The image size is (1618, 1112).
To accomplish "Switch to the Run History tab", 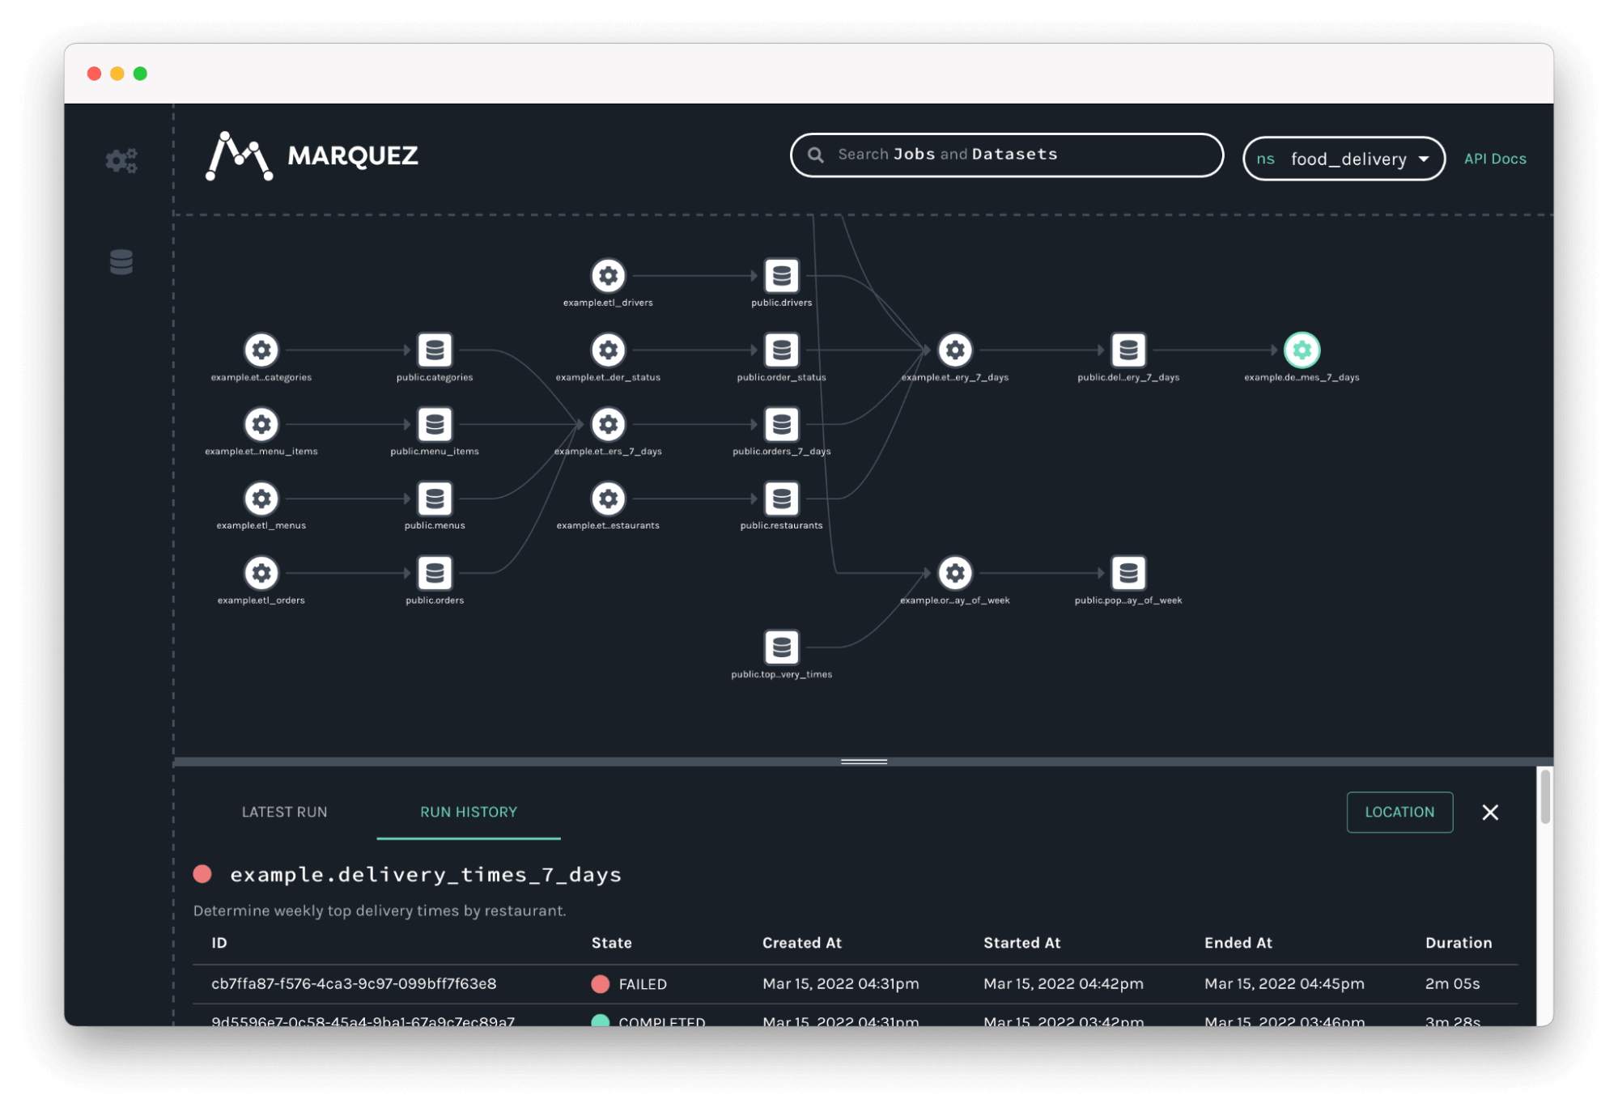I will pyautogui.click(x=468, y=812).
